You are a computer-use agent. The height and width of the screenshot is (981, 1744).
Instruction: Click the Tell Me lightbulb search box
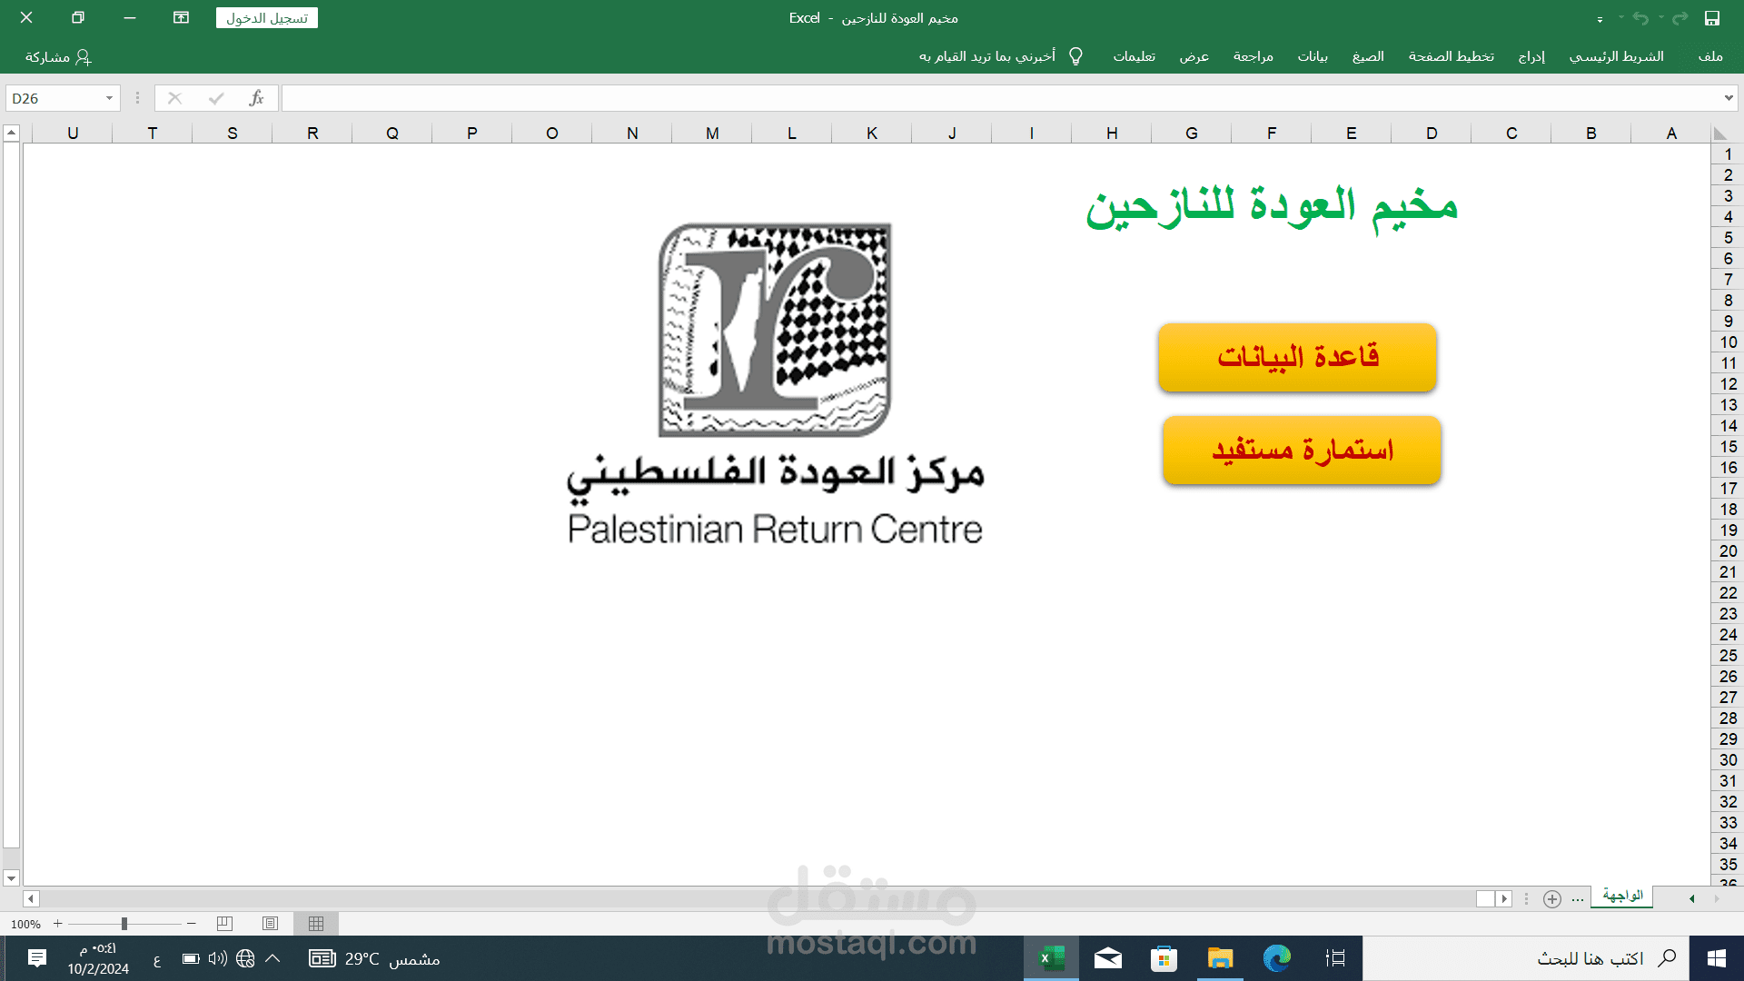tap(1001, 56)
